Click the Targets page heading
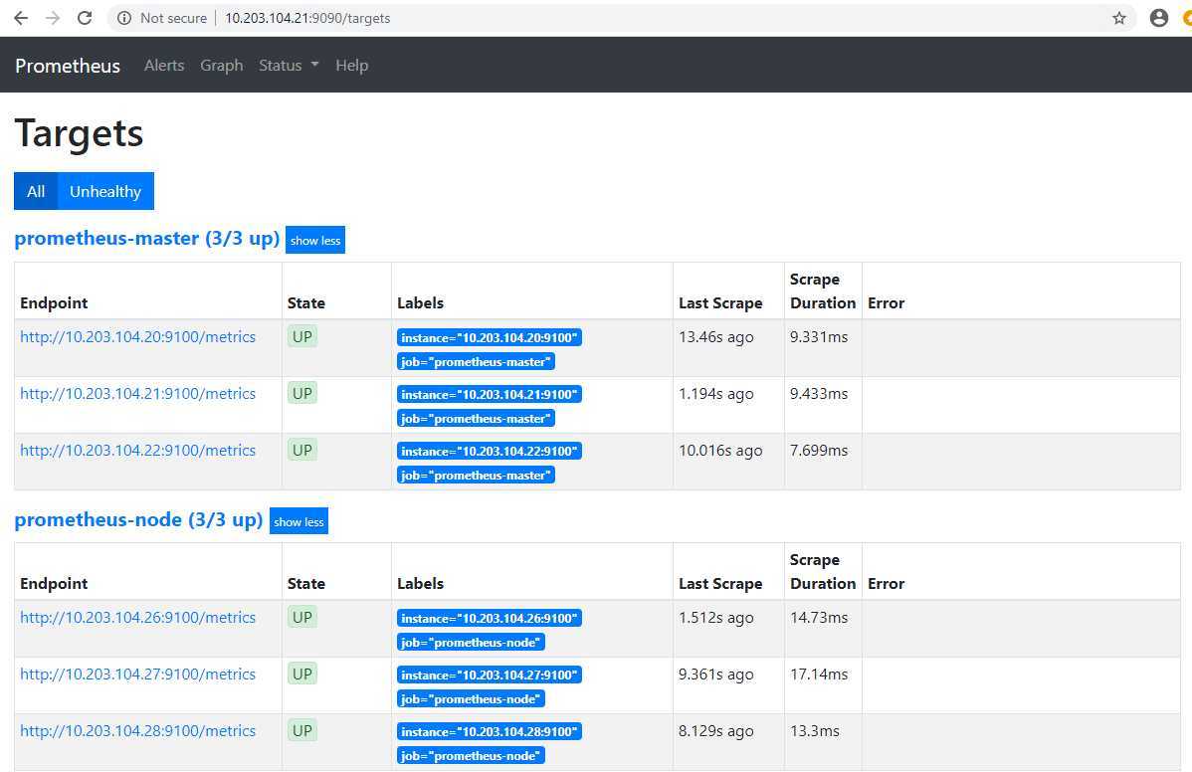Viewport: 1192px width, 772px height. [79, 133]
